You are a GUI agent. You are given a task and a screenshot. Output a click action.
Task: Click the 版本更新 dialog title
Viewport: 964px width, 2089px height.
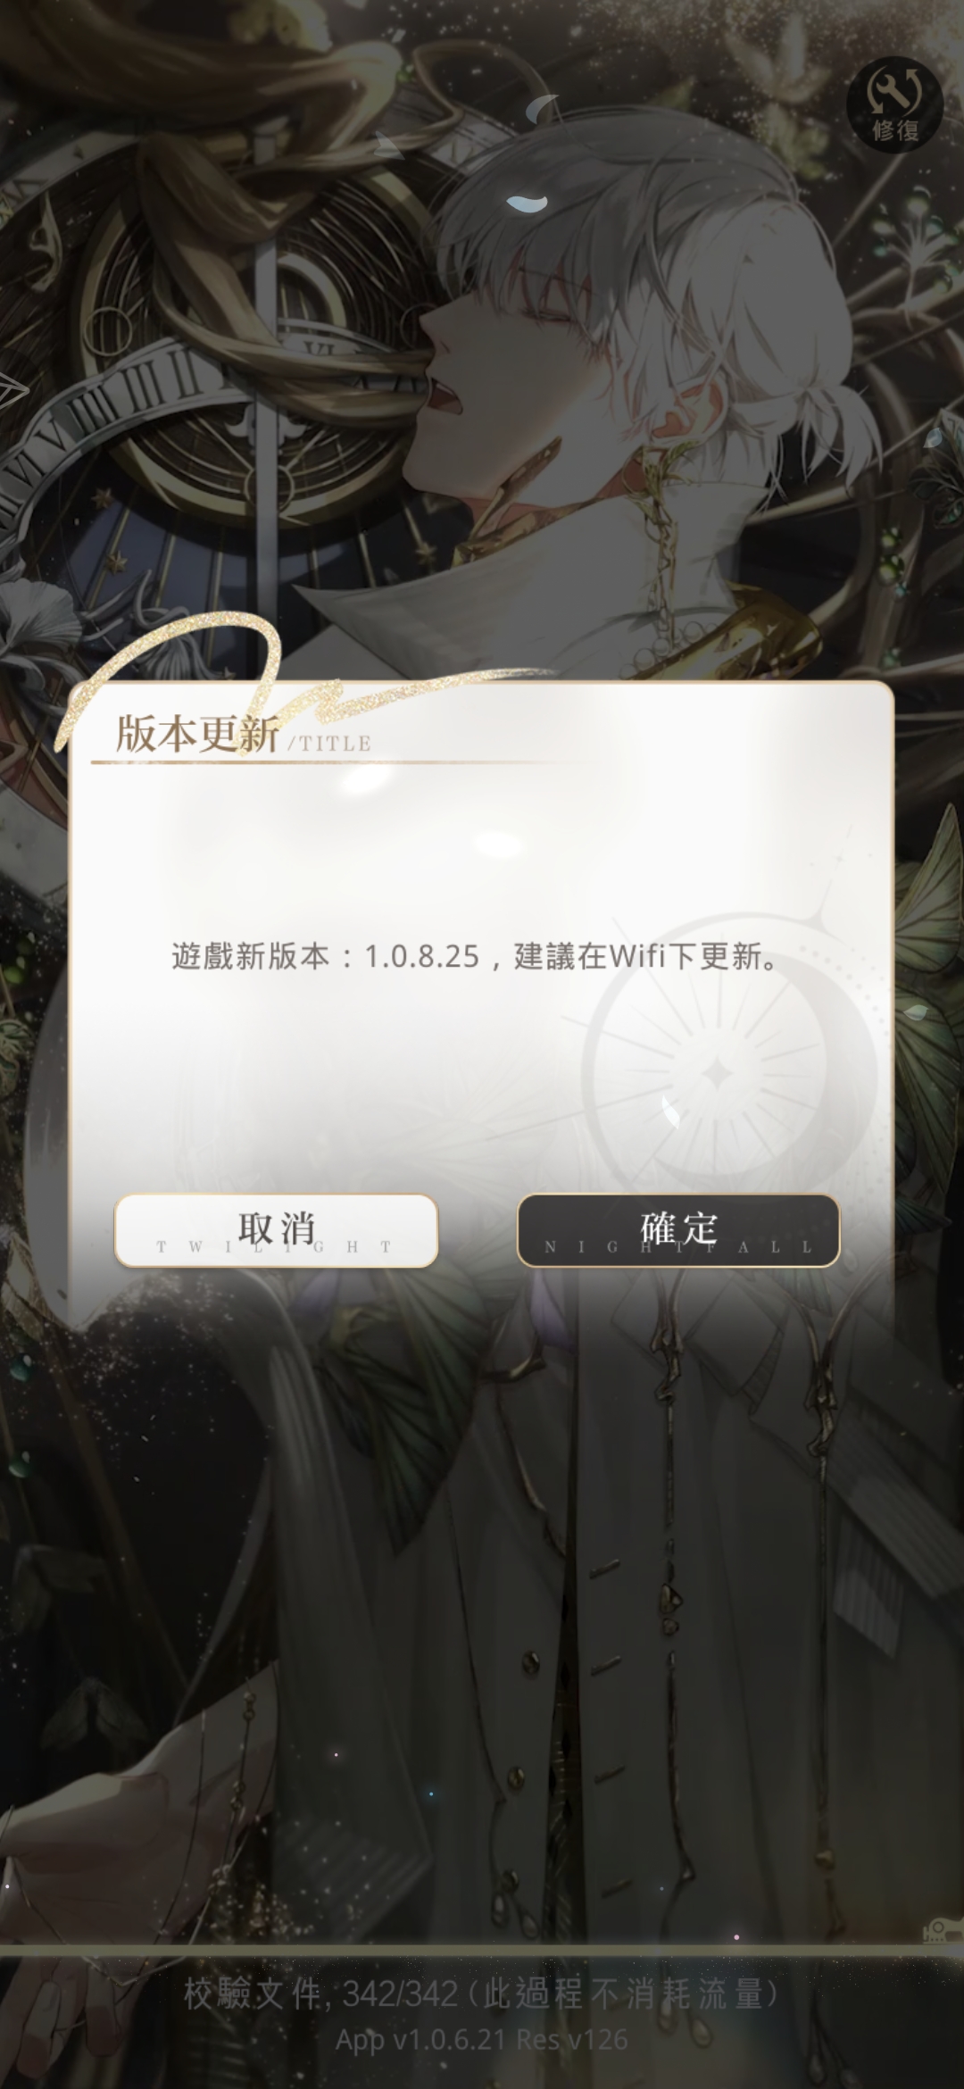tap(197, 734)
